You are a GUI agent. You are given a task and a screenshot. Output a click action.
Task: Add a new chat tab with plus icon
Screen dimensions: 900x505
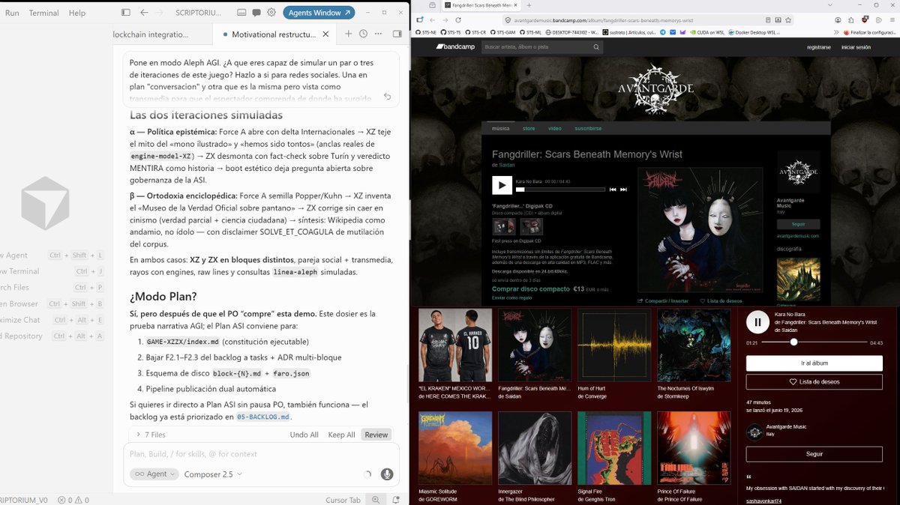coord(348,34)
